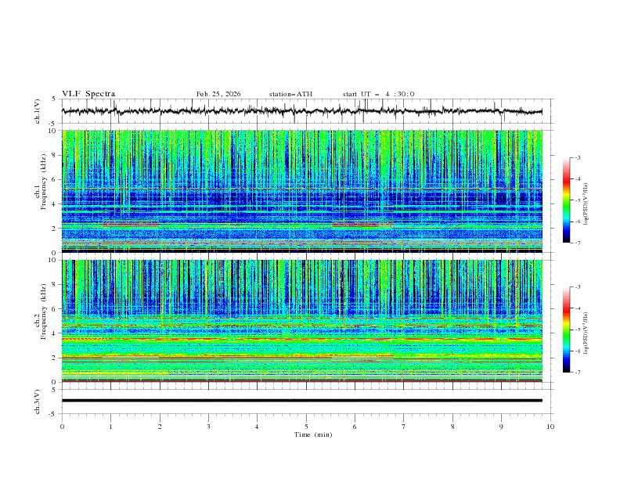Click the "10" tick on the time axis
Image resolution: width=620 pixels, height=479 pixels.
tap(550, 427)
